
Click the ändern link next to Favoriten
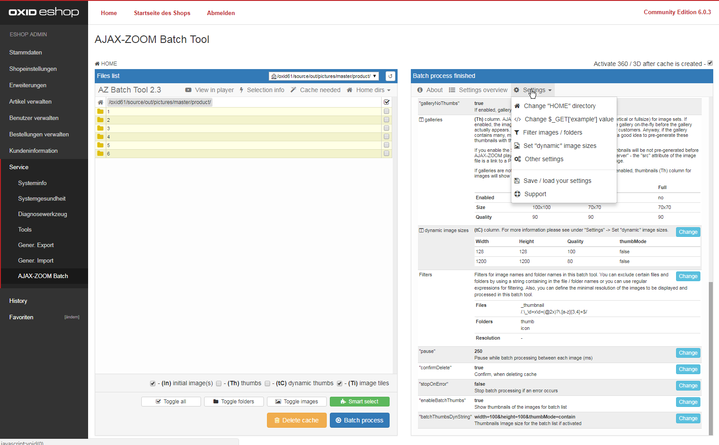pos(72,317)
